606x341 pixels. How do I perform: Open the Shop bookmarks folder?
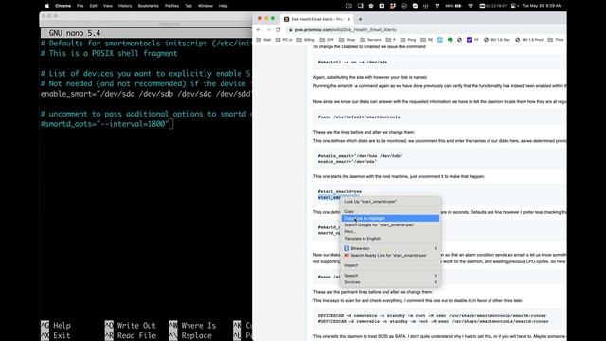coord(348,40)
